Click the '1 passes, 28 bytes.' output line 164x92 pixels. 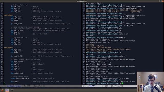tap(94, 3)
